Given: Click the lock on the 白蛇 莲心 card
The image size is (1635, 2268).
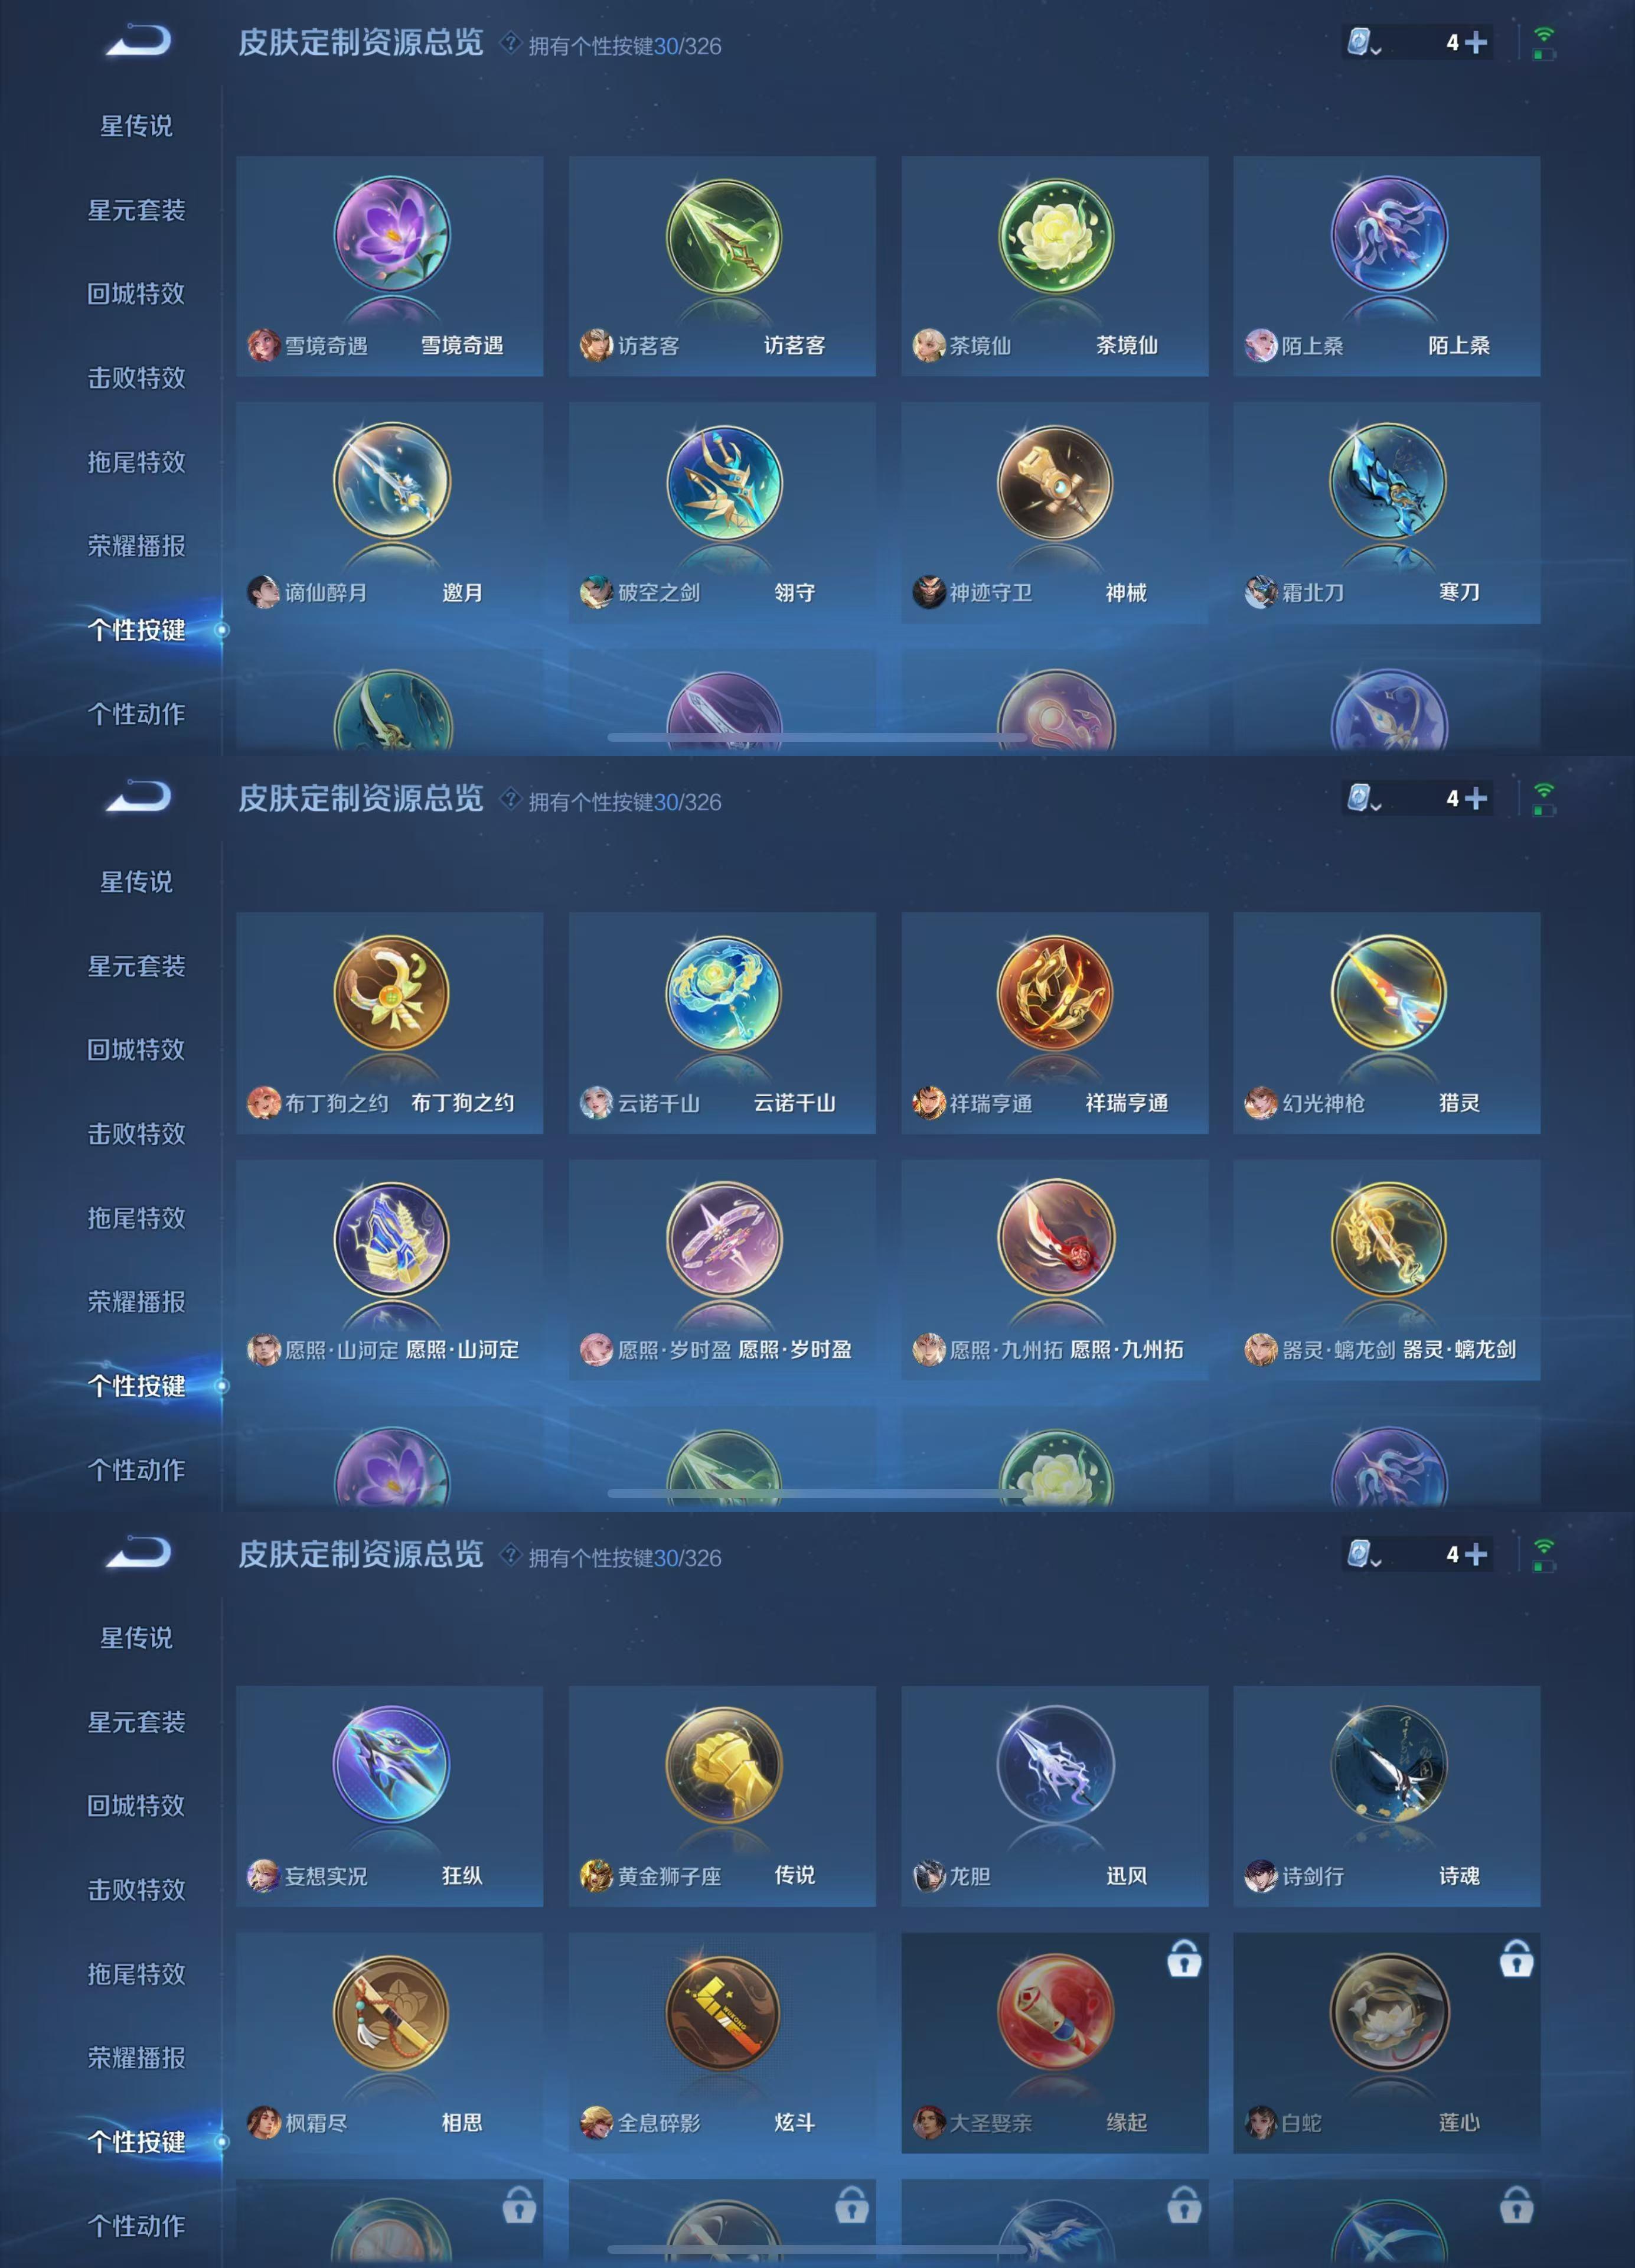Looking at the screenshot, I should 1516,1958.
